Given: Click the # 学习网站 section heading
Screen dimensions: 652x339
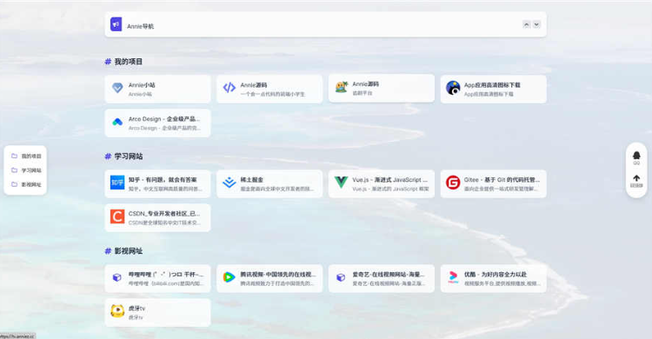Looking at the screenshot, I should 123,156.
